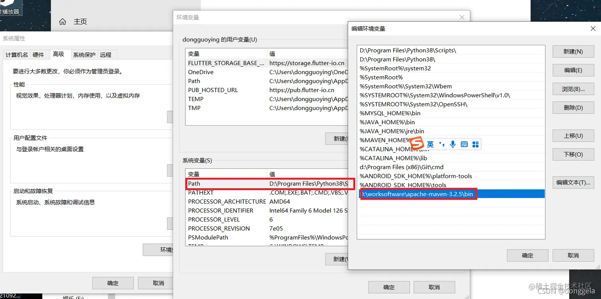The image size is (601, 299).
Task: Select the PROCESSOR_IDENTIFIER system variable
Action: tap(267, 210)
